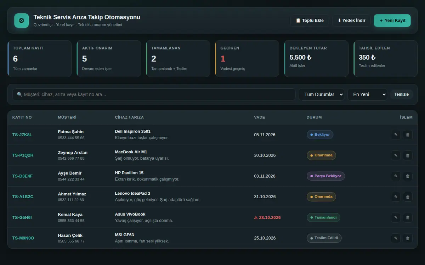The height and width of the screenshot is (265, 425).
Task: Select the Geciken stat card
Action: click(247, 59)
